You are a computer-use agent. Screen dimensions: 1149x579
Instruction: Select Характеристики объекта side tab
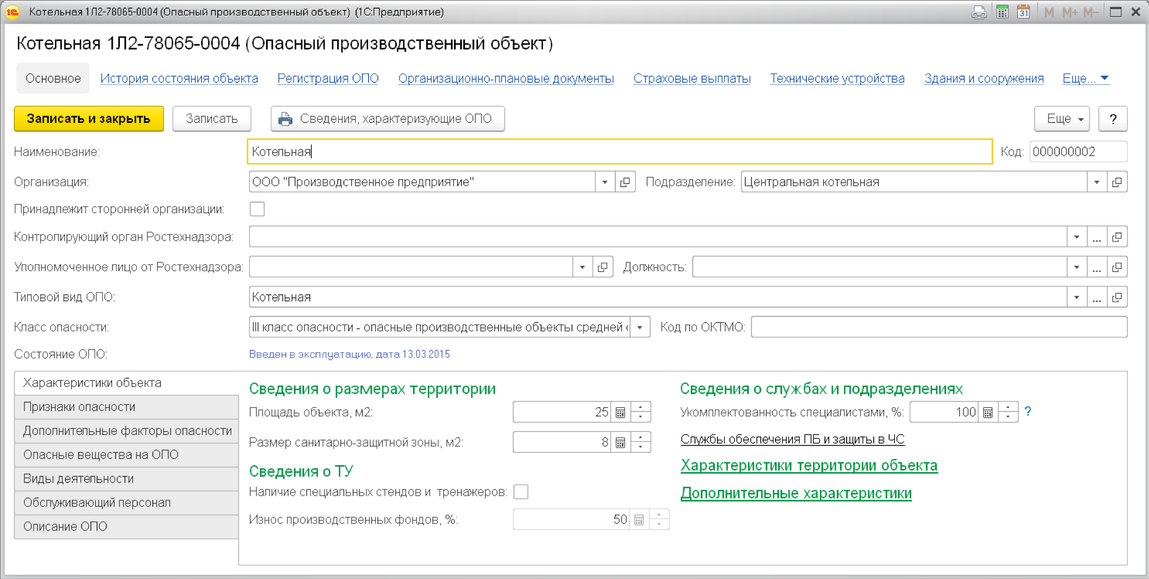(x=126, y=383)
